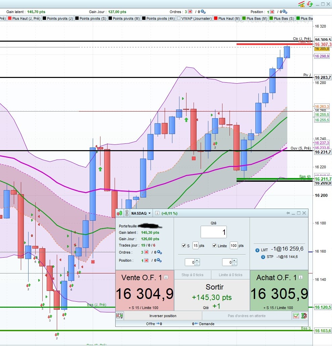Cancel the 3 orders in the NASDAQ panel
332x346 pixels.
click(146, 252)
